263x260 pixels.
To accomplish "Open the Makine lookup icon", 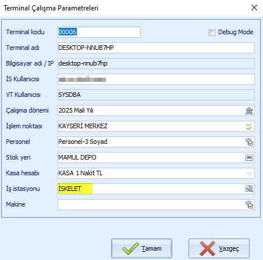I will 249,205.
